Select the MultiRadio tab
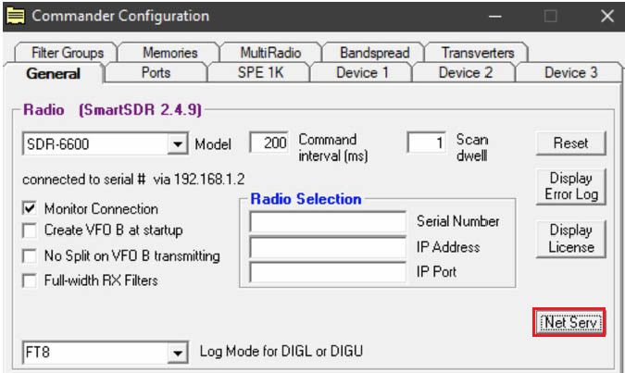Viewport: 625px width, 373px height. [x=270, y=53]
